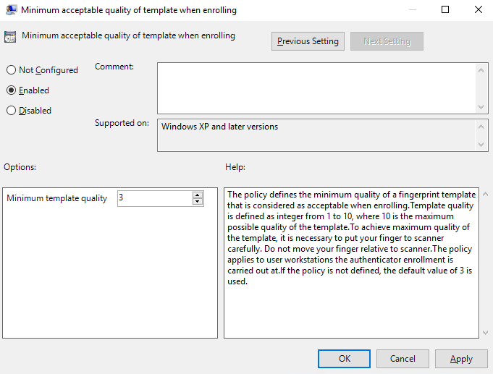Click the Help description text area

coord(352,260)
